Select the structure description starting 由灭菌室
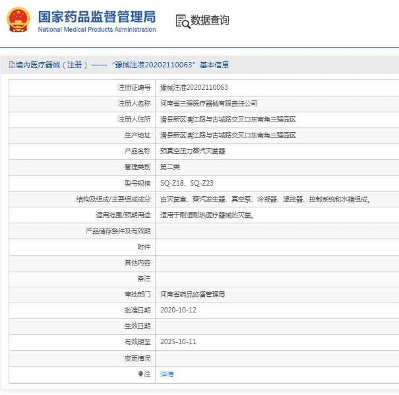This screenshot has width=399, height=395. (265, 199)
